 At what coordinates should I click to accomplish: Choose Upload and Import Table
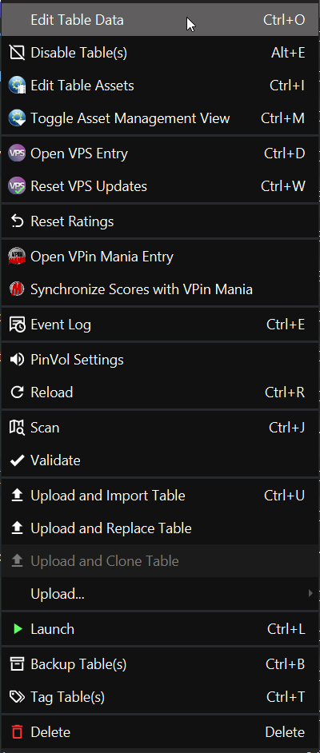(160, 496)
